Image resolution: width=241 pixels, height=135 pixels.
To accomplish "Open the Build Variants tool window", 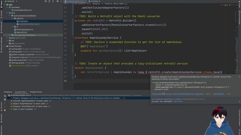I will coord(2,130).
